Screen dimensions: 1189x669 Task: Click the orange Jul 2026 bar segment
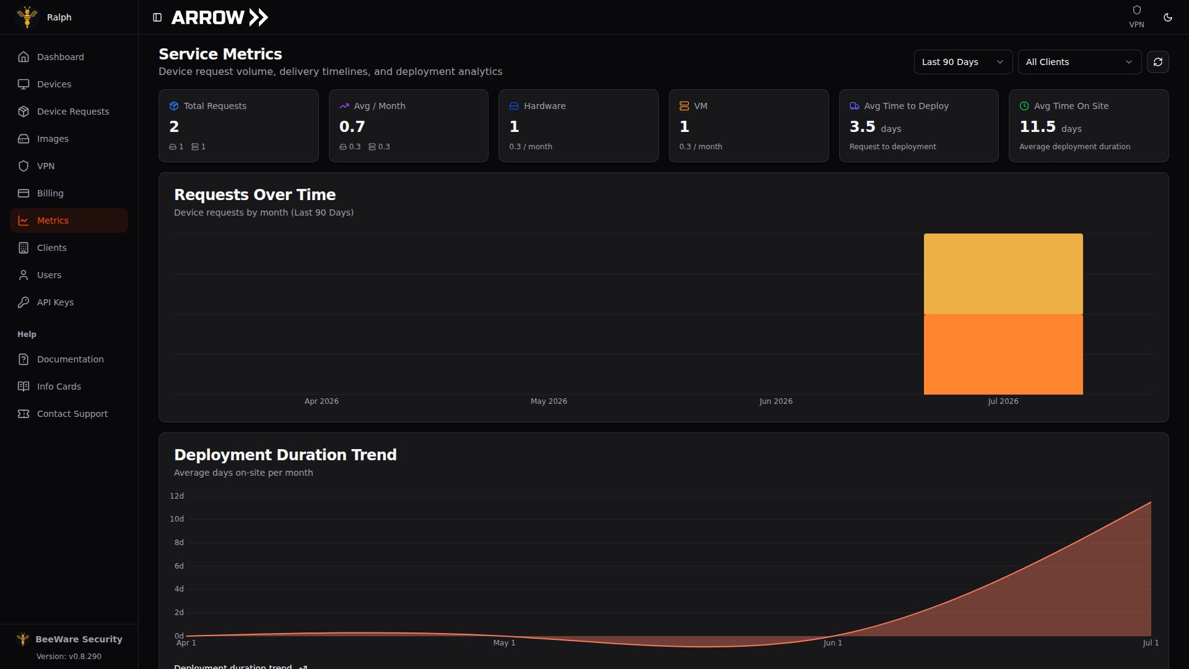(1003, 354)
